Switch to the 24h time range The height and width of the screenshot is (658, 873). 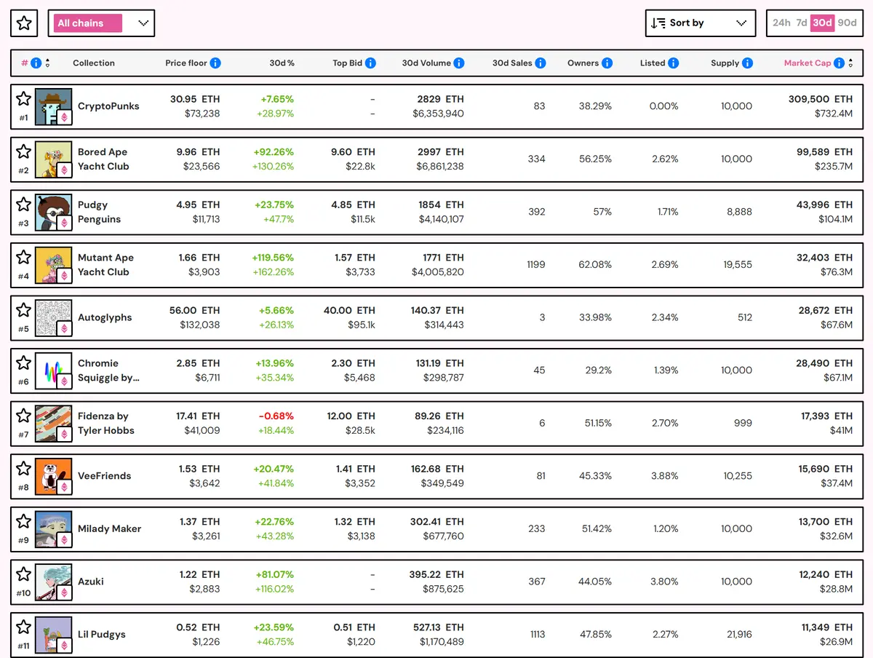click(781, 23)
